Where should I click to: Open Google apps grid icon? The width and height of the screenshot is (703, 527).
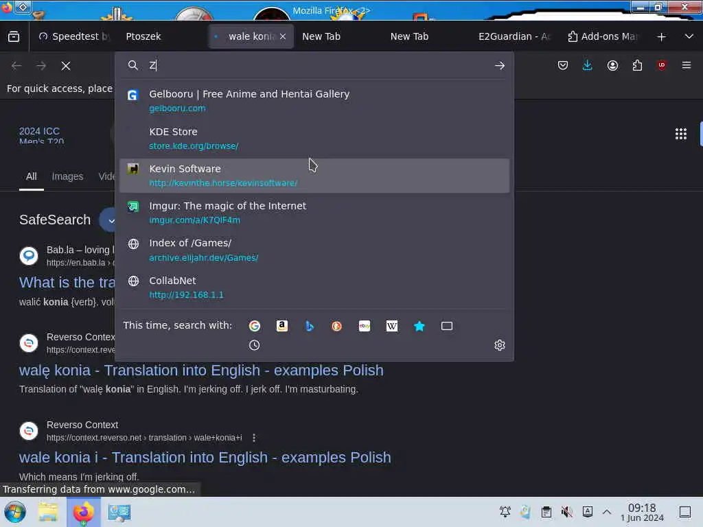(680, 134)
